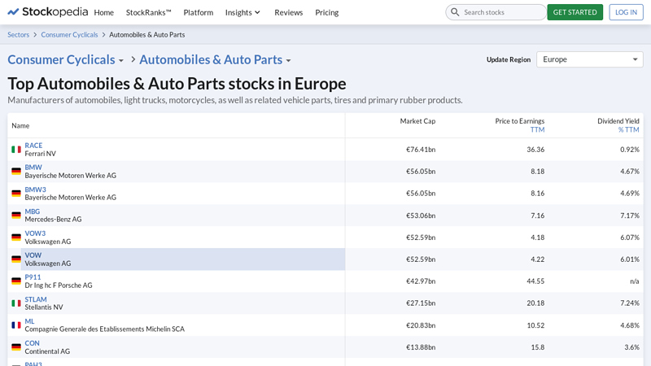The width and height of the screenshot is (651, 366).
Task: Open the Consumer Cyclicals breadcrumb link
Action: coord(69,35)
